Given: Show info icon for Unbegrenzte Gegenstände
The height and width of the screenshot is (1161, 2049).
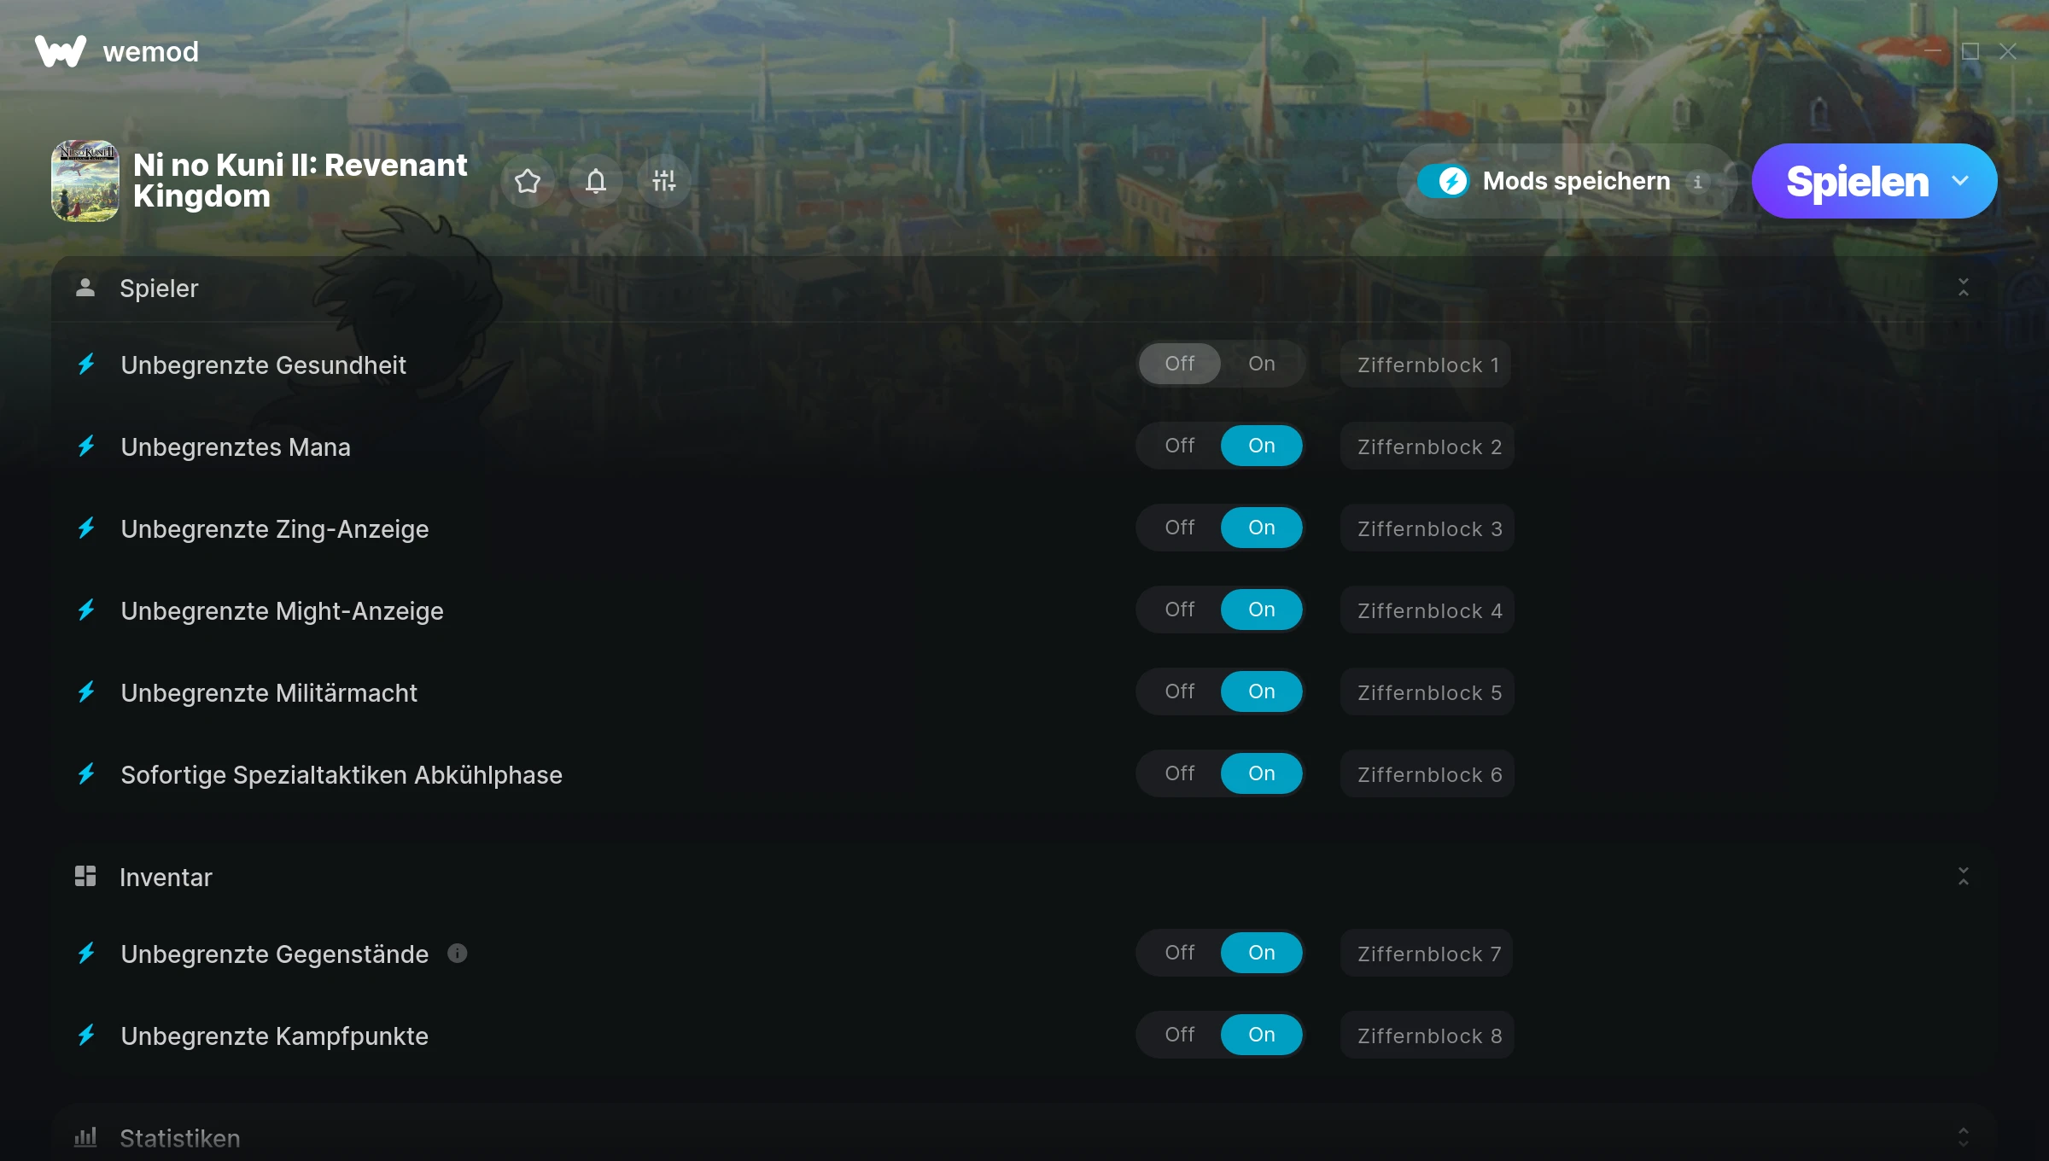Looking at the screenshot, I should click(458, 953).
